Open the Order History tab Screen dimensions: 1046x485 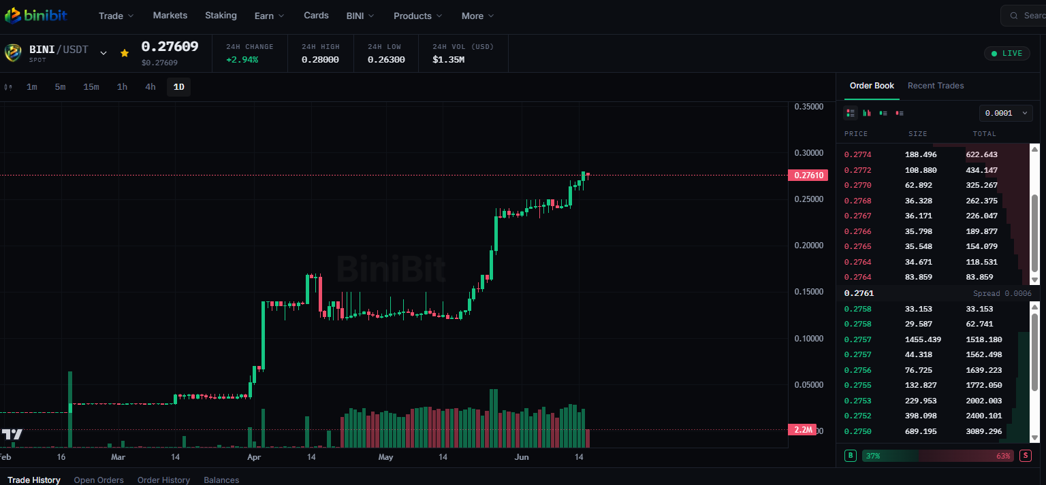pyautogui.click(x=163, y=480)
